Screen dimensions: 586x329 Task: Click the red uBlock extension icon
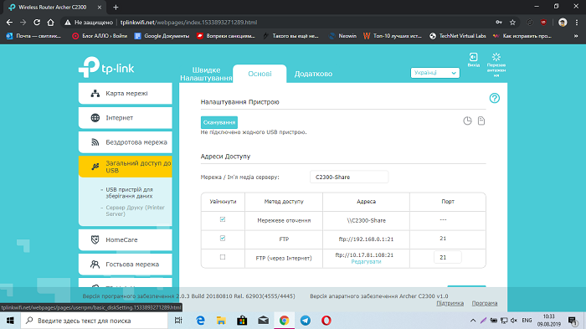pyautogui.click(x=543, y=23)
